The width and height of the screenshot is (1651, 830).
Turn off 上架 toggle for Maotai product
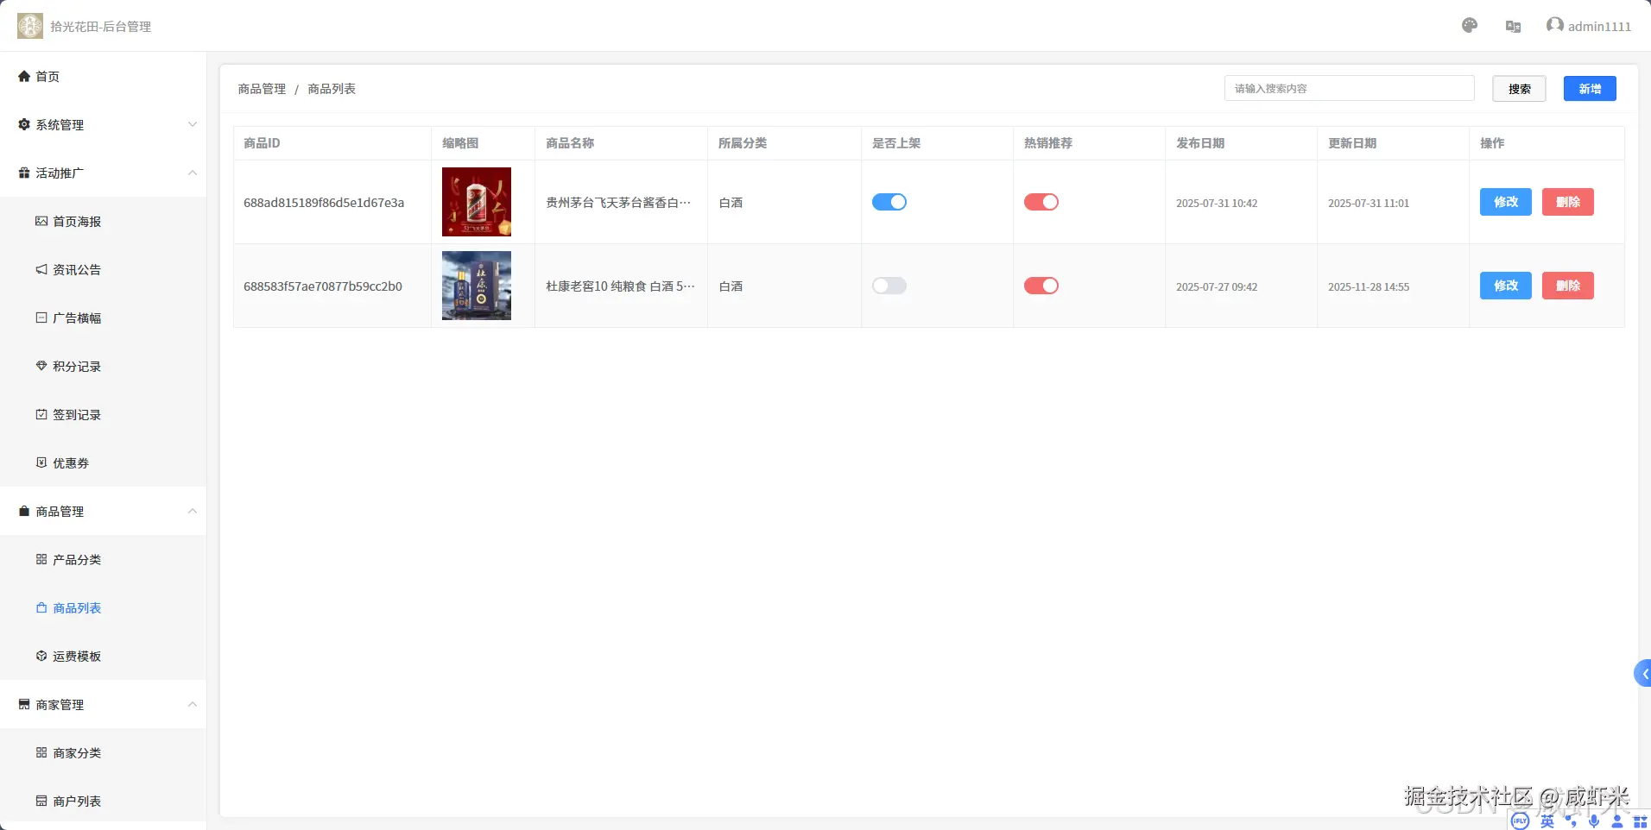coord(889,202)
